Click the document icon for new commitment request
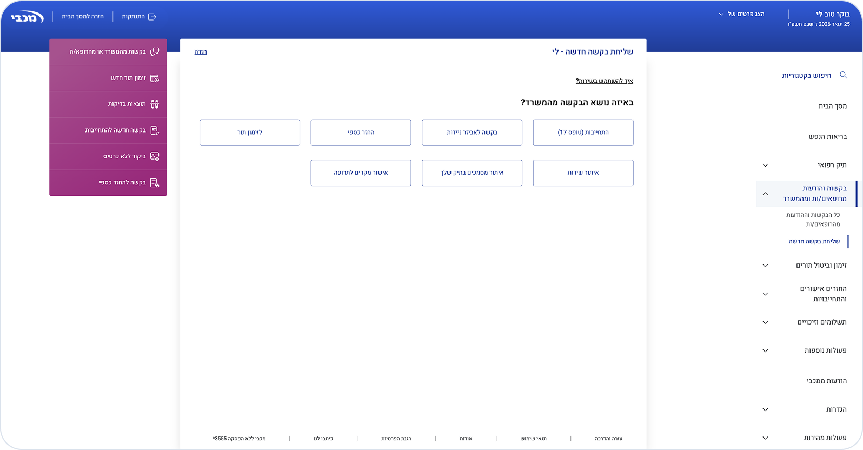 pyautogui.click(x=155, y=130)
